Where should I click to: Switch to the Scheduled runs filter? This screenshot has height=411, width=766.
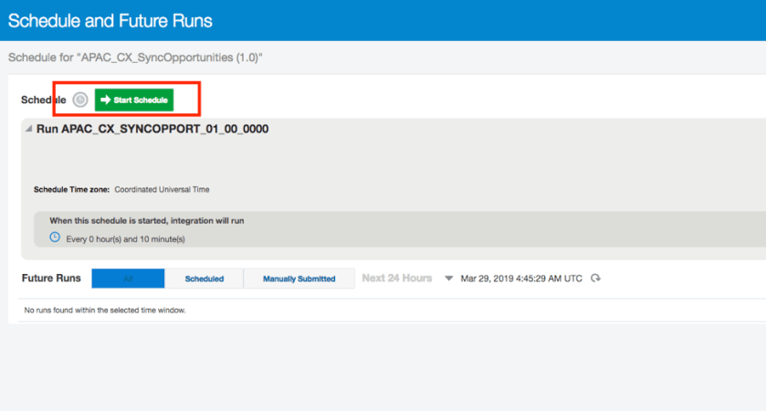click(204, 279)
